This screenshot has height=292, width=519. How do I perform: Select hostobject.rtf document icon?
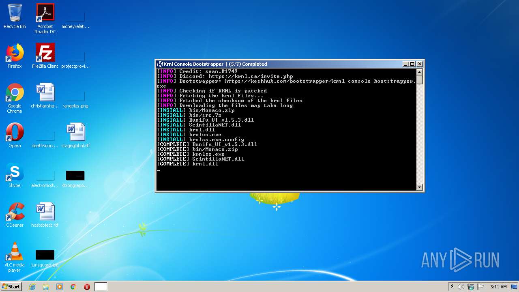[x=45, y=215]
